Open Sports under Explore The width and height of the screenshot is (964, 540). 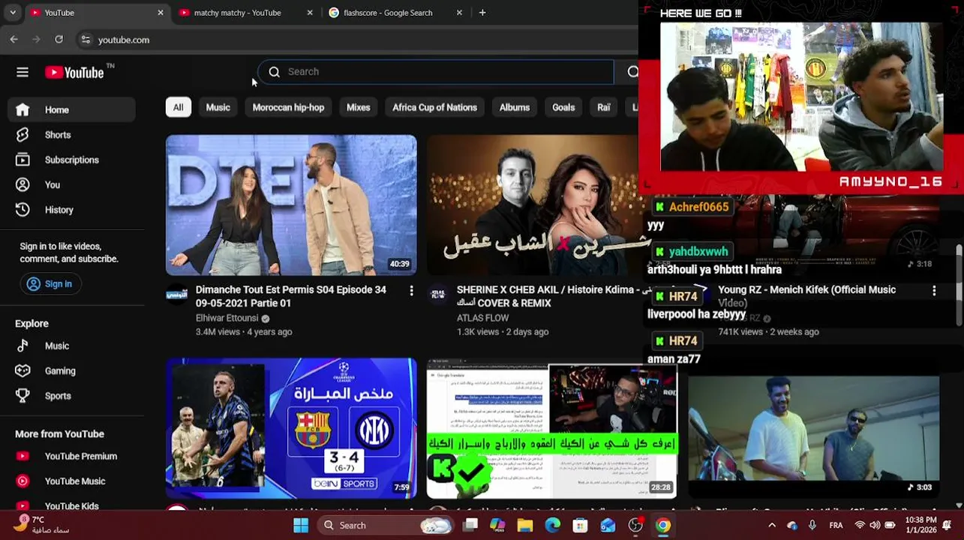[x=71, y=396]
